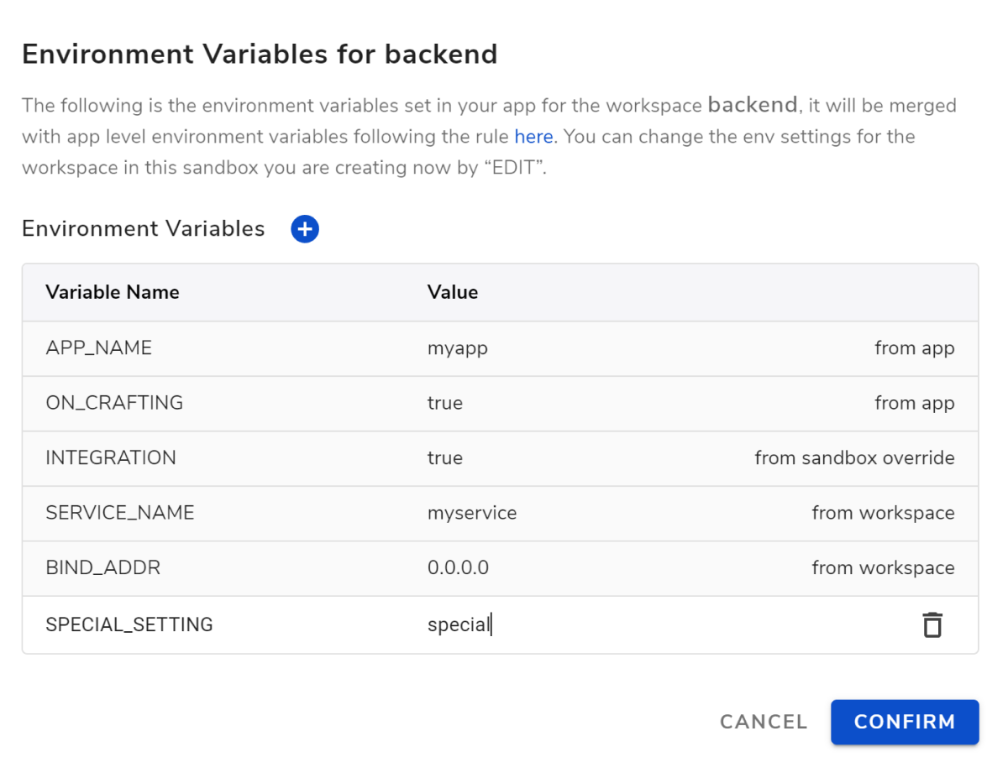Add a new environment variable with the plus icon

pos(305,229)
